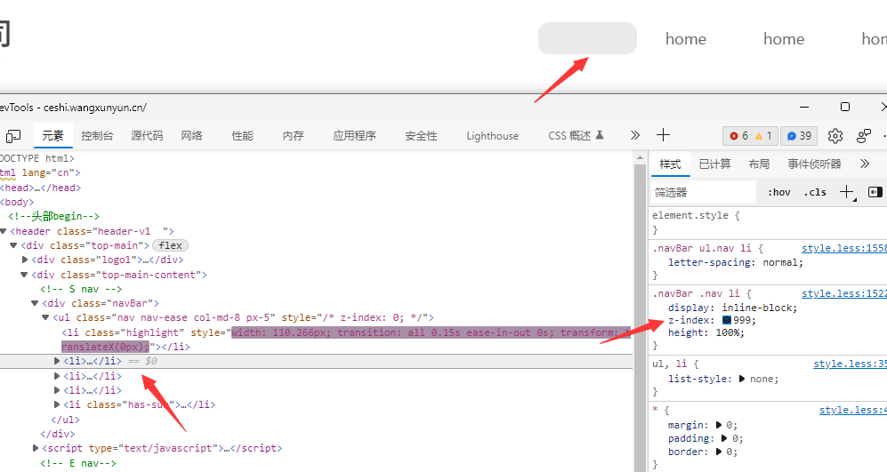This screenshot has width=887, height=472.
Task: Switch to 控制台 tab
Action: point(97,136)
